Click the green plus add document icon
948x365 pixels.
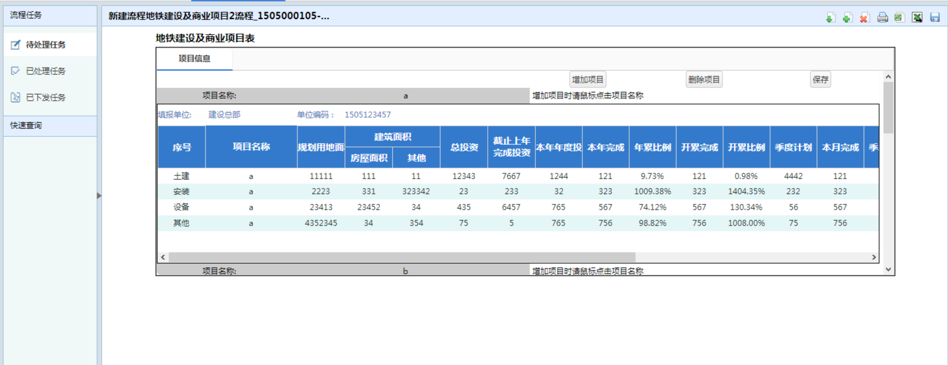[847, 18]
